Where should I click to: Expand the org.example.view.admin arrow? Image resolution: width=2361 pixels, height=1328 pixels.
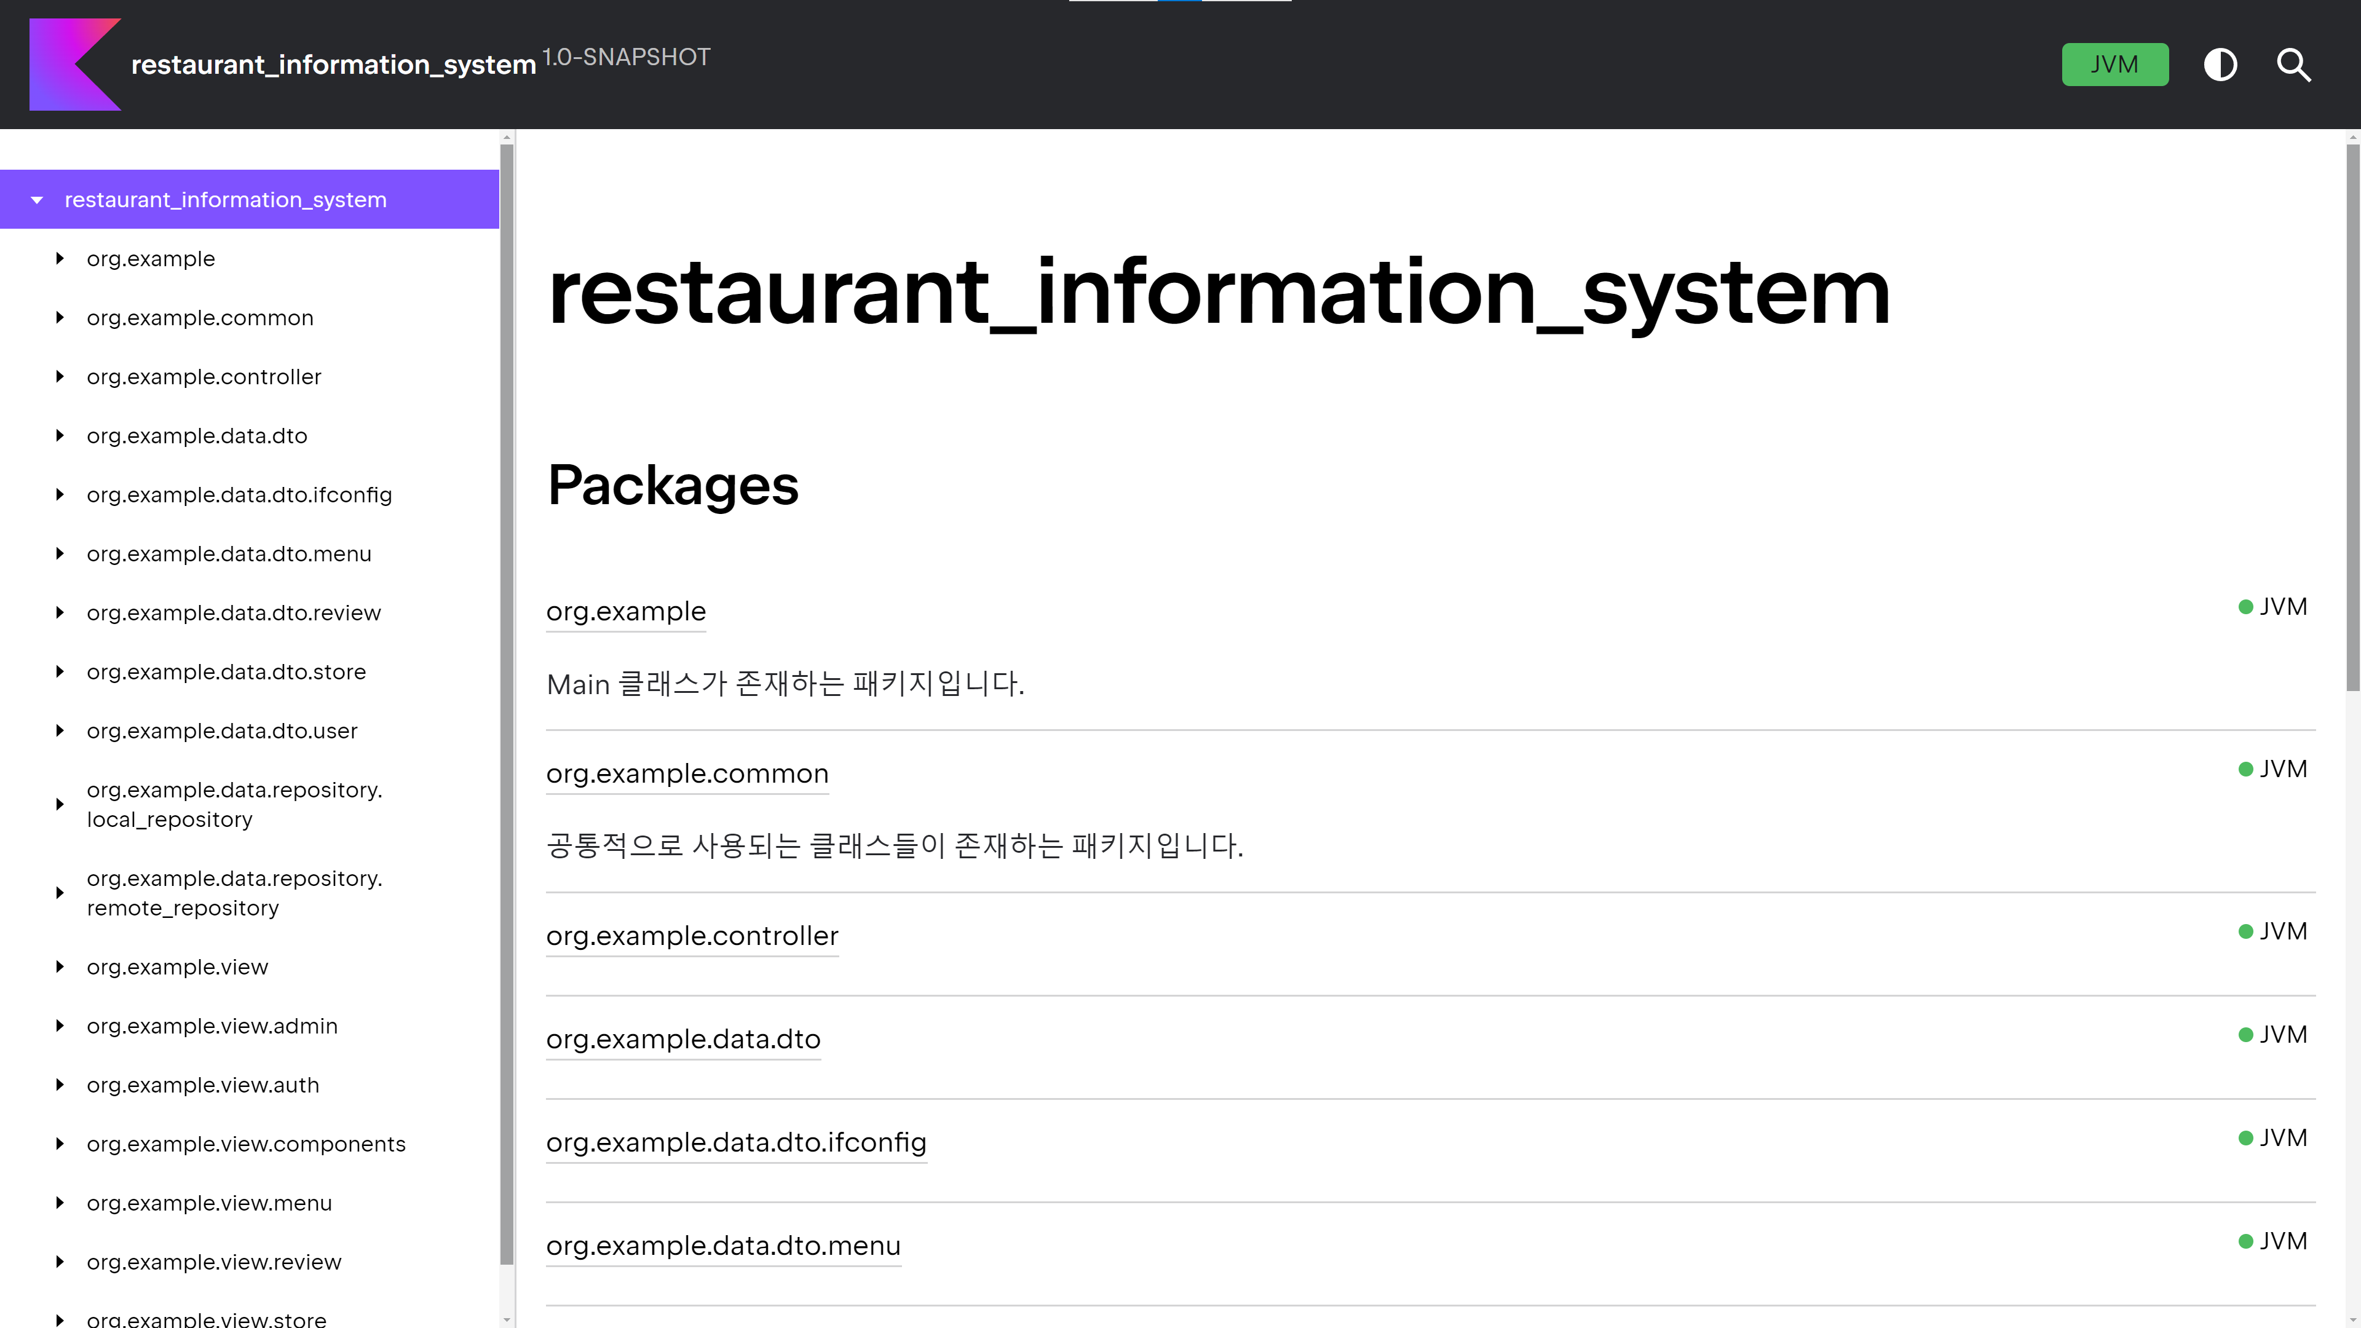pos(60,1026)
